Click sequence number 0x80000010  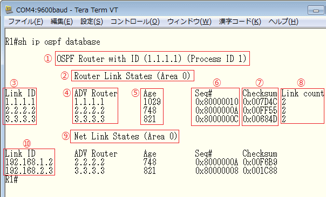(216, 102)
